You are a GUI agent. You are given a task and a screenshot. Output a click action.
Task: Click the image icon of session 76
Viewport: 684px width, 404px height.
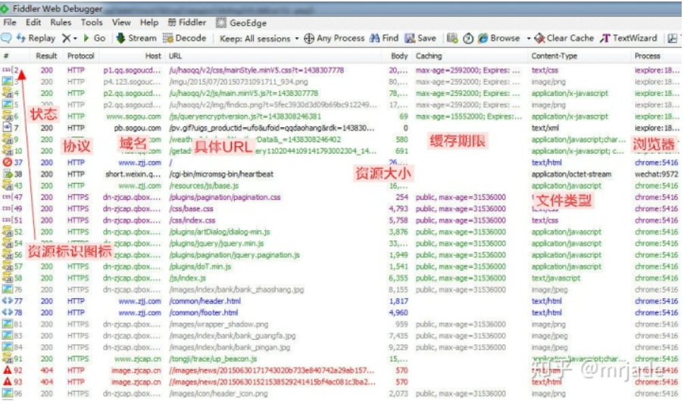tap(7, 289)
